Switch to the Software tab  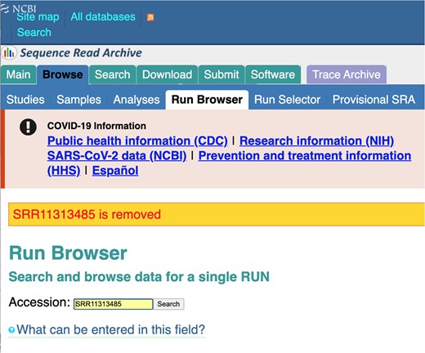pos(273,74)
